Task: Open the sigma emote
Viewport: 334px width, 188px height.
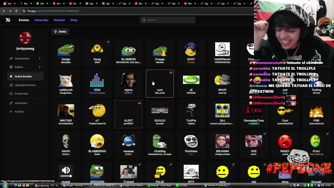Action: coord(128,84)
